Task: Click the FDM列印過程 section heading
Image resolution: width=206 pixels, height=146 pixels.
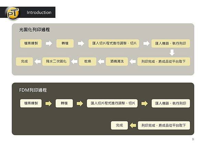Action: click(x=33, y=90)
